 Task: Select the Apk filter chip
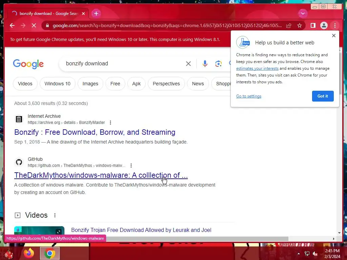coord(137,84)
